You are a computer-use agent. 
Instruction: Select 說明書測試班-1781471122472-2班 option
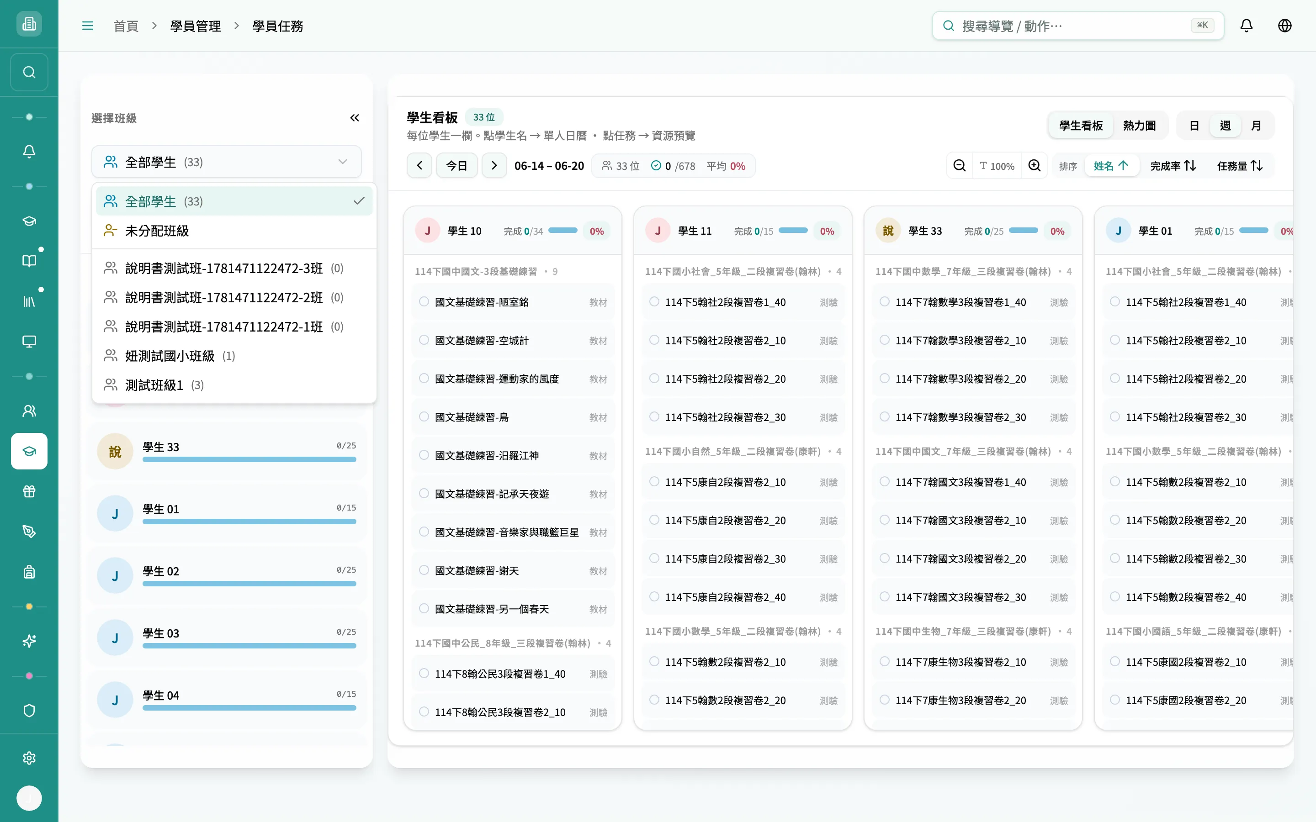point(234,297)
